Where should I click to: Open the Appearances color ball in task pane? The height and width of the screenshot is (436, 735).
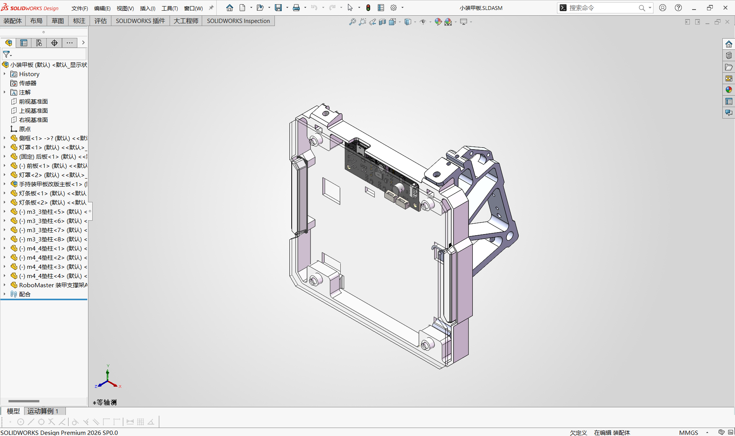(x=728, y=89)
